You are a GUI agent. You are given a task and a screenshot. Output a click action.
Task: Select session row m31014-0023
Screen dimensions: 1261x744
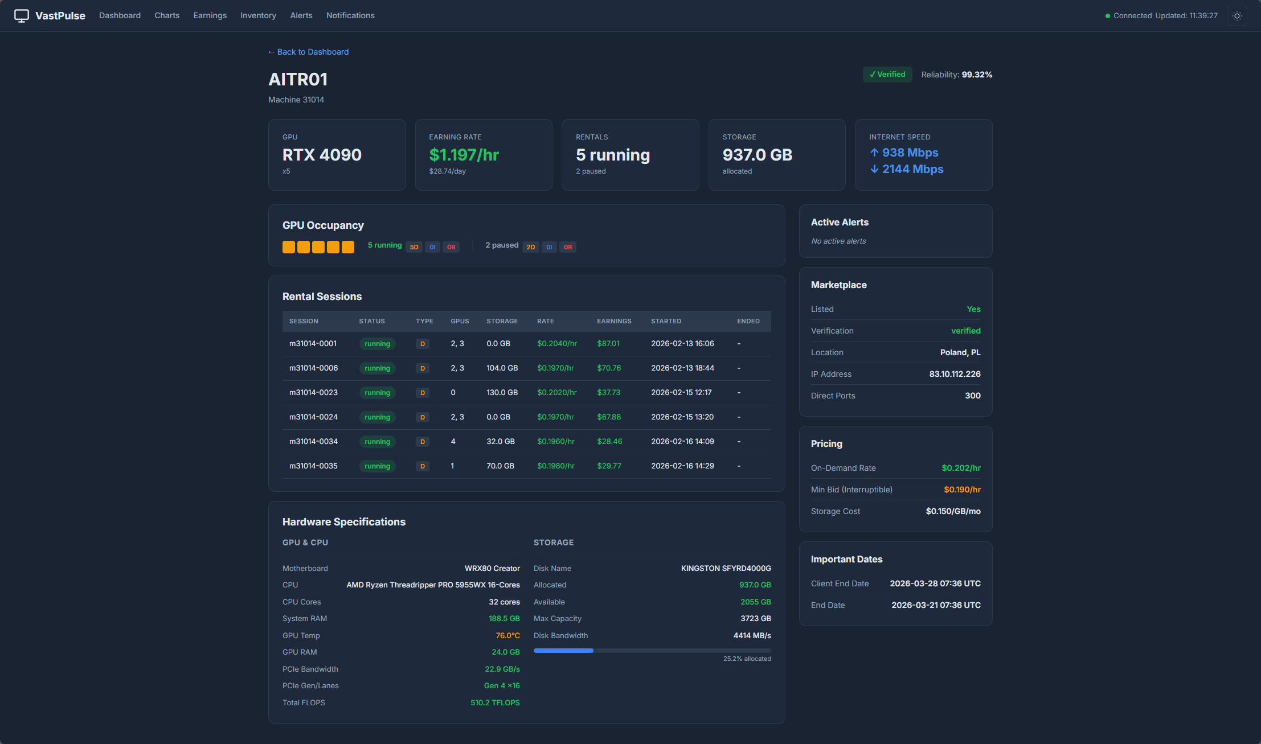(x=313, y=393)
